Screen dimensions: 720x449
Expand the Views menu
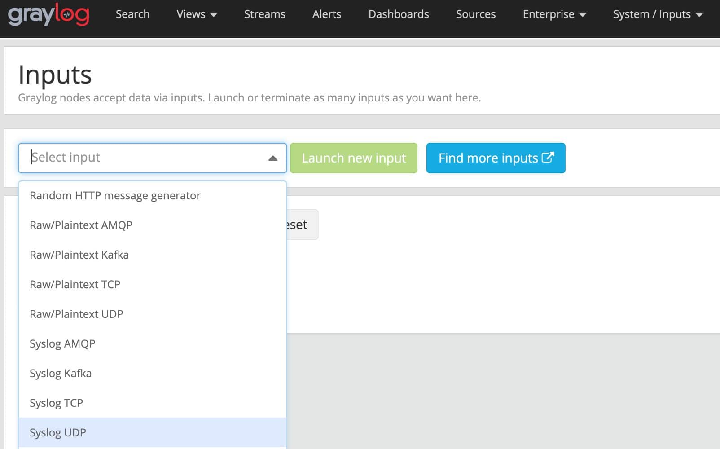(x=197, y=14)
